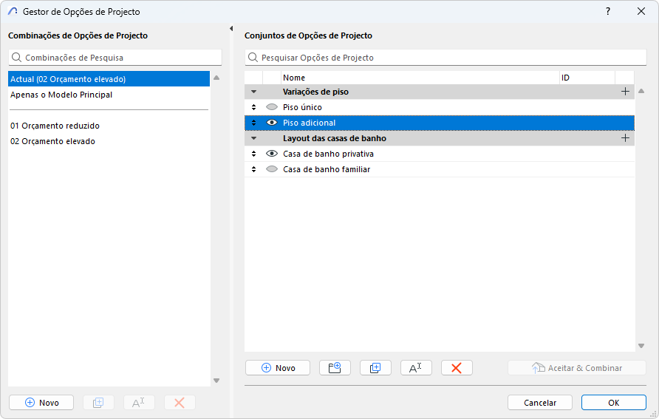Duplicate the selected design option
This screenshot has width=659, height=419.
pos(375,368)
